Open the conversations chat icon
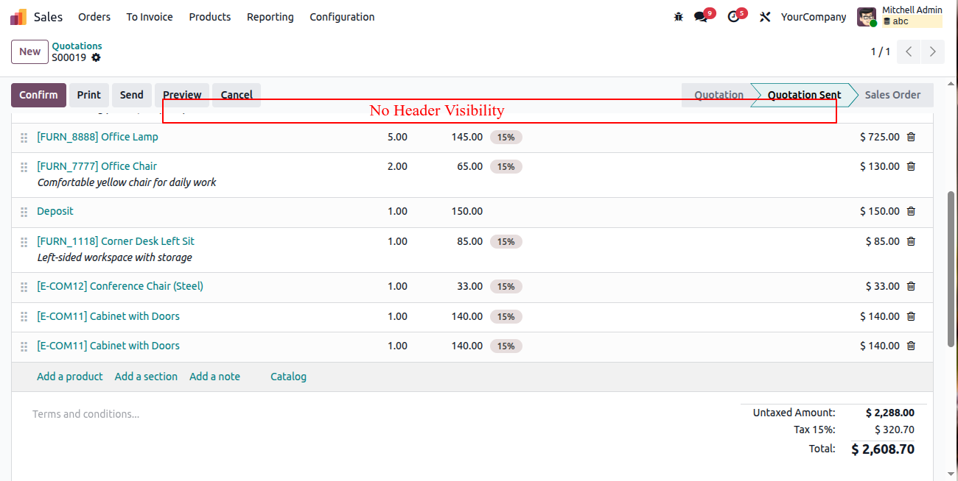This screenshot has height=481, width=958. pos(701,16)
